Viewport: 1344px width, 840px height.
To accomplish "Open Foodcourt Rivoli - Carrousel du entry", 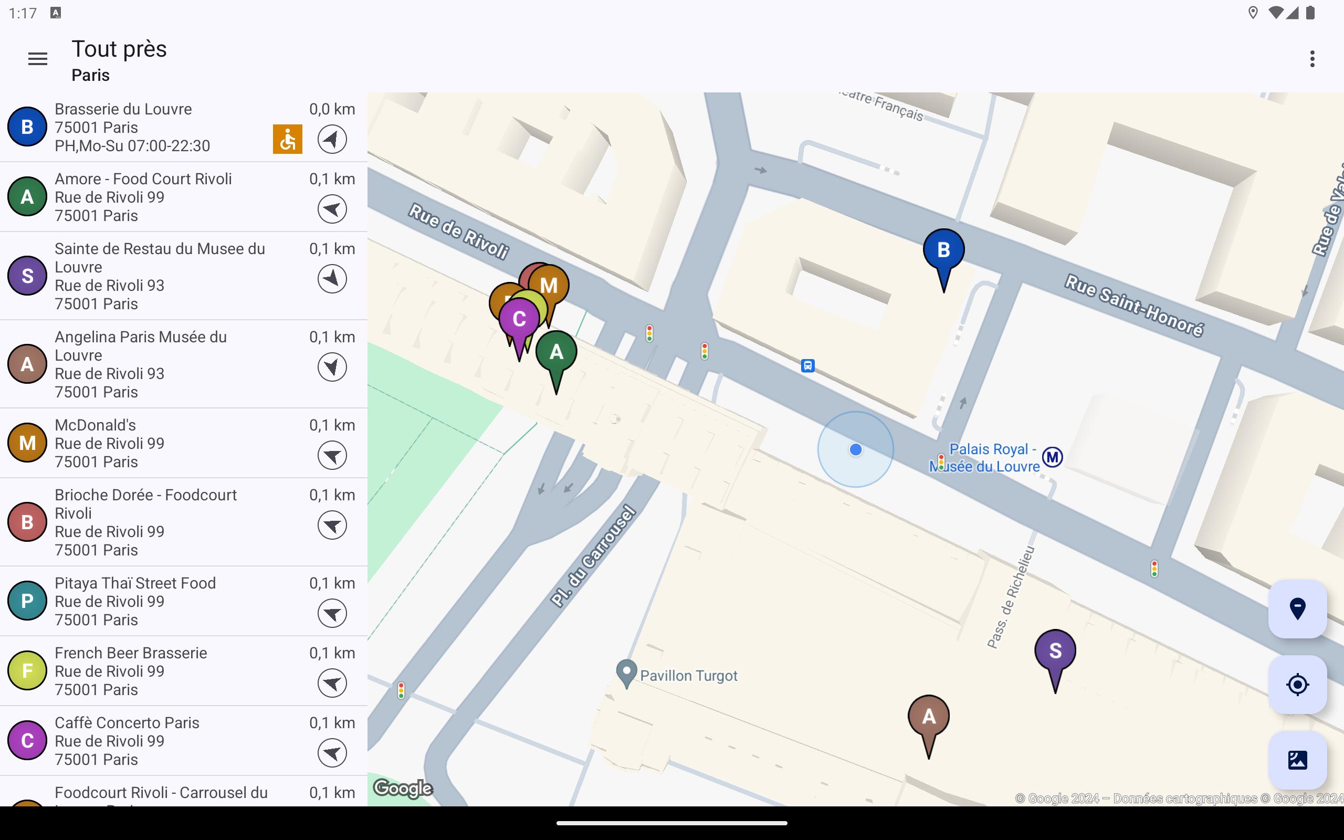I will coord(183,792).
